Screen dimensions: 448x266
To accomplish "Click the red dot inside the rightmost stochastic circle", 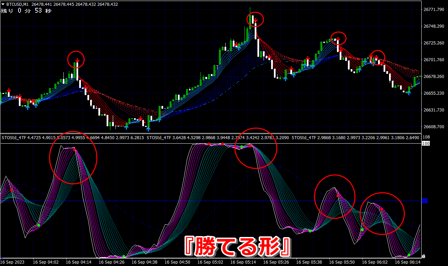I will [x=381, y=209].
